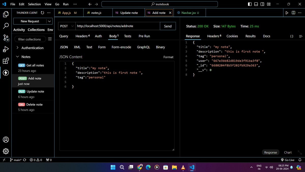Click New Request button

coord(30,21)
